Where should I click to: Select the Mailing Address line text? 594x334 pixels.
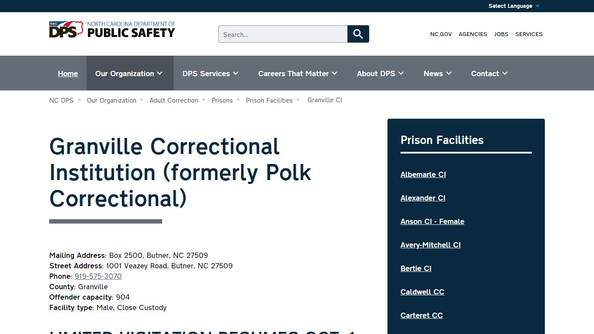[129, 255]
